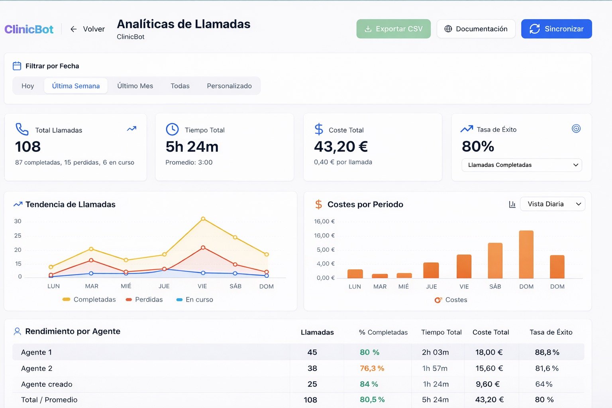Toggle the En curso series in chart legend
Image resolution: width=612 pixels, height=408 pixels.
[195, 300]
